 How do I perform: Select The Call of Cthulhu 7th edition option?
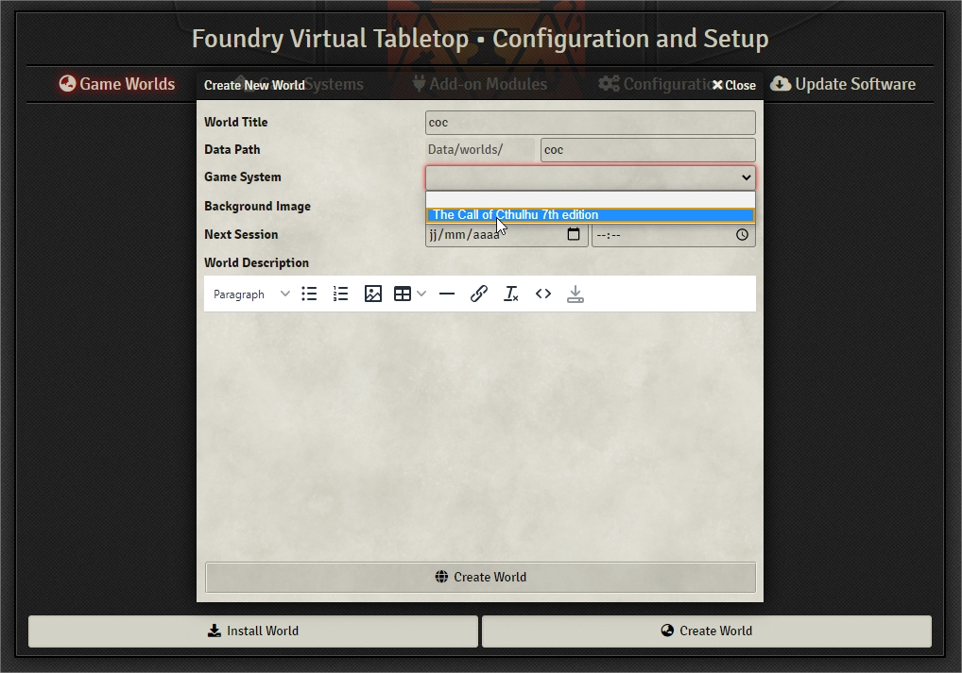(591, 215)
